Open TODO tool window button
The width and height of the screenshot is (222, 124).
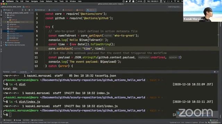26,120
